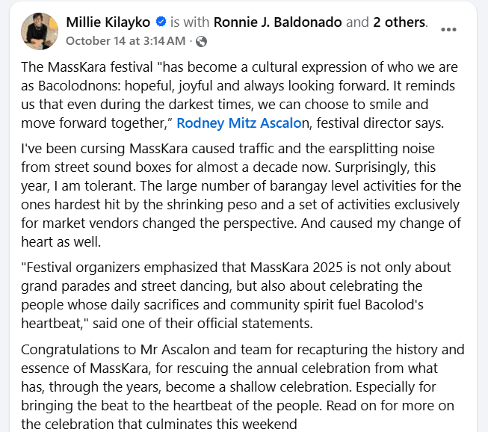
Task: Click the paragraph beginning "Festival organizers emphasized"
Action: pos(239,294)
